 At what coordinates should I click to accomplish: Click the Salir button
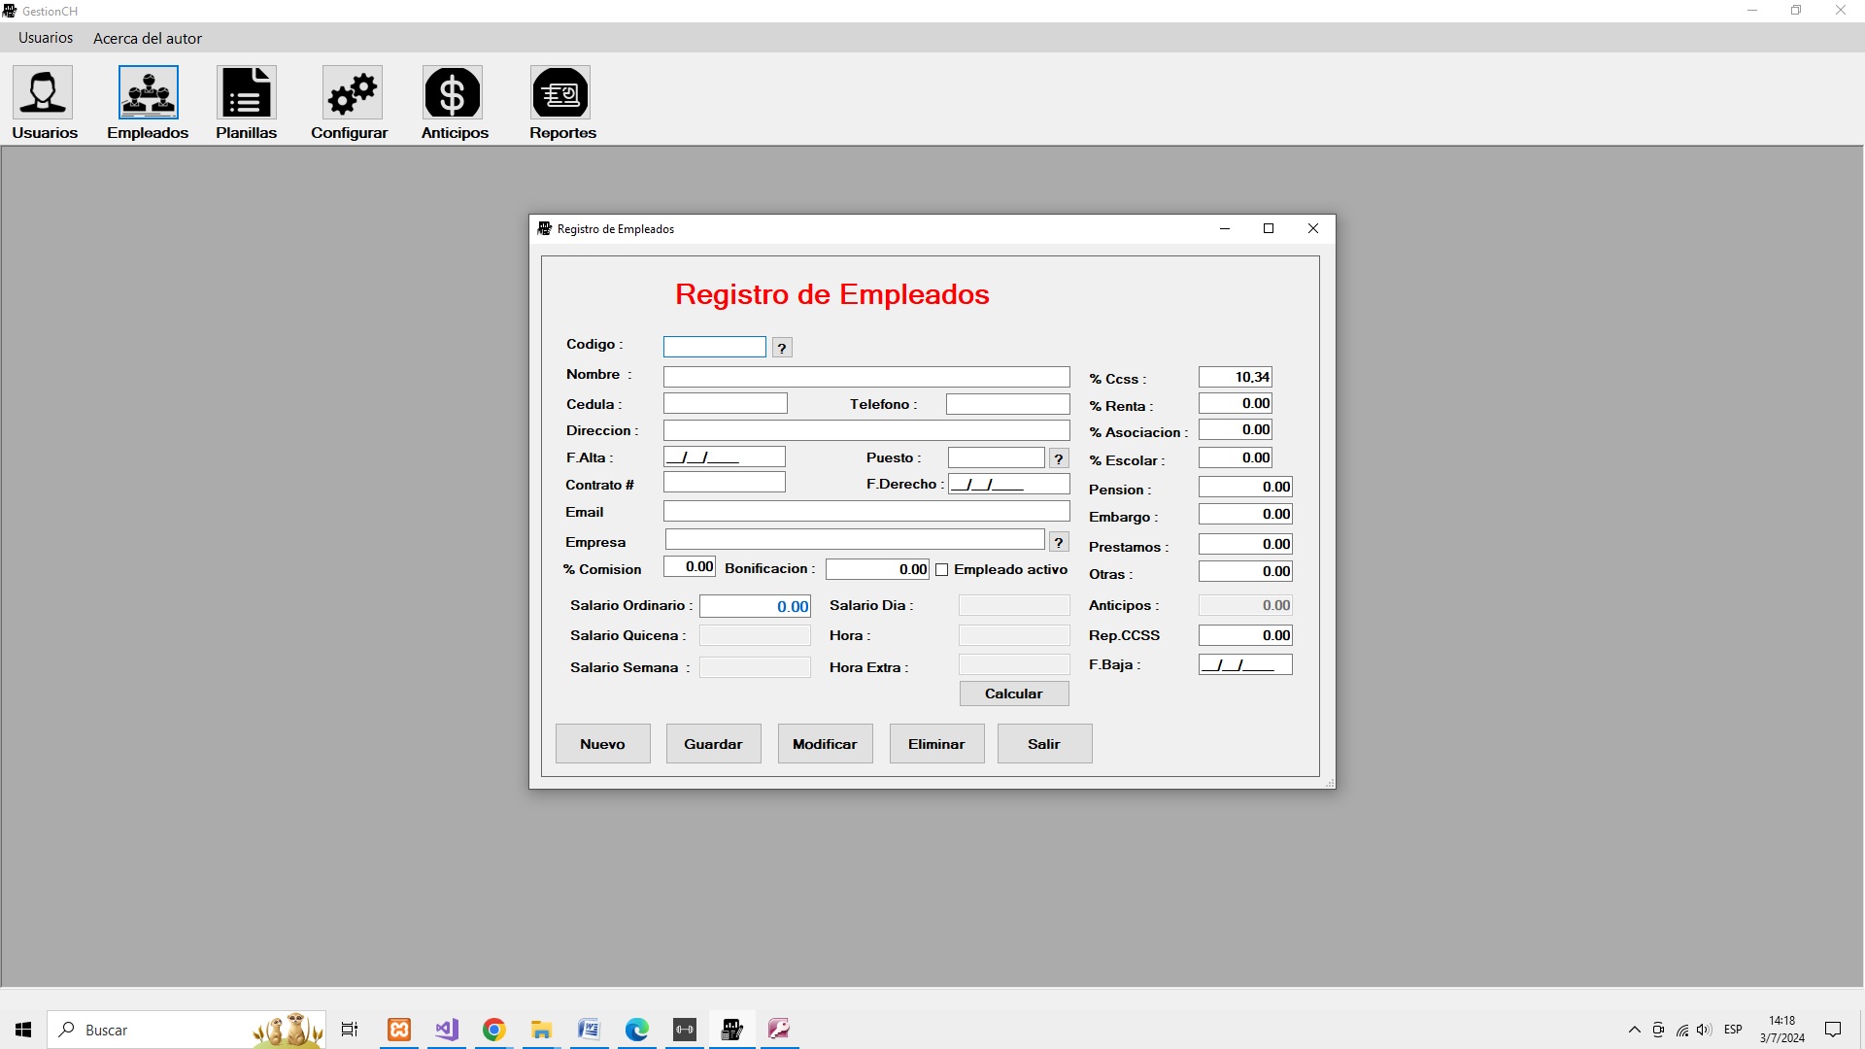click(1044, 744)
